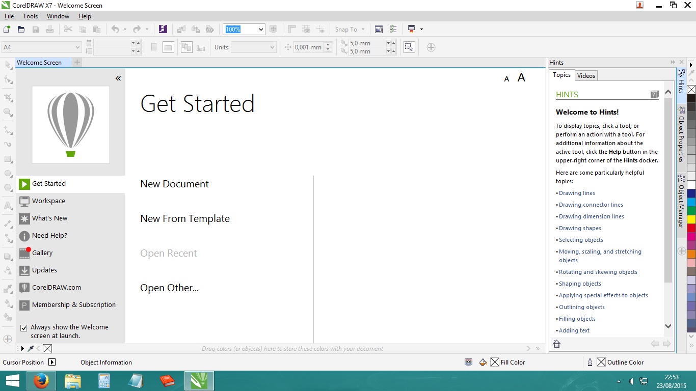Select the small A font size
The image size is (696, 391).
506,79
